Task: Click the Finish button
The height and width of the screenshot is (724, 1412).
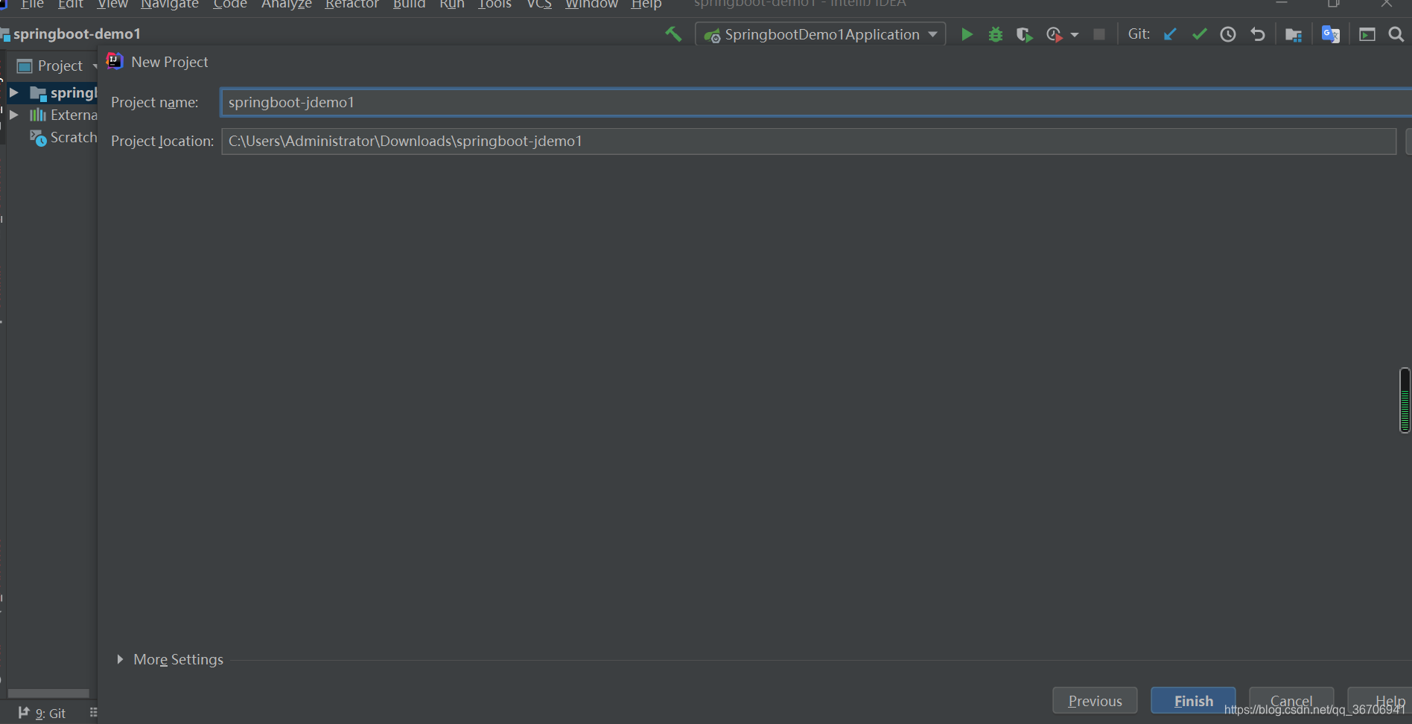Action: [1193, 700]
